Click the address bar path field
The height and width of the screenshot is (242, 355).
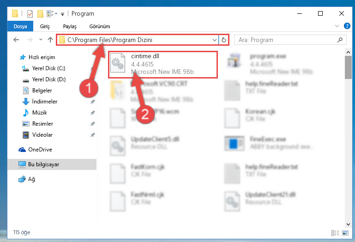pos(138,40)
